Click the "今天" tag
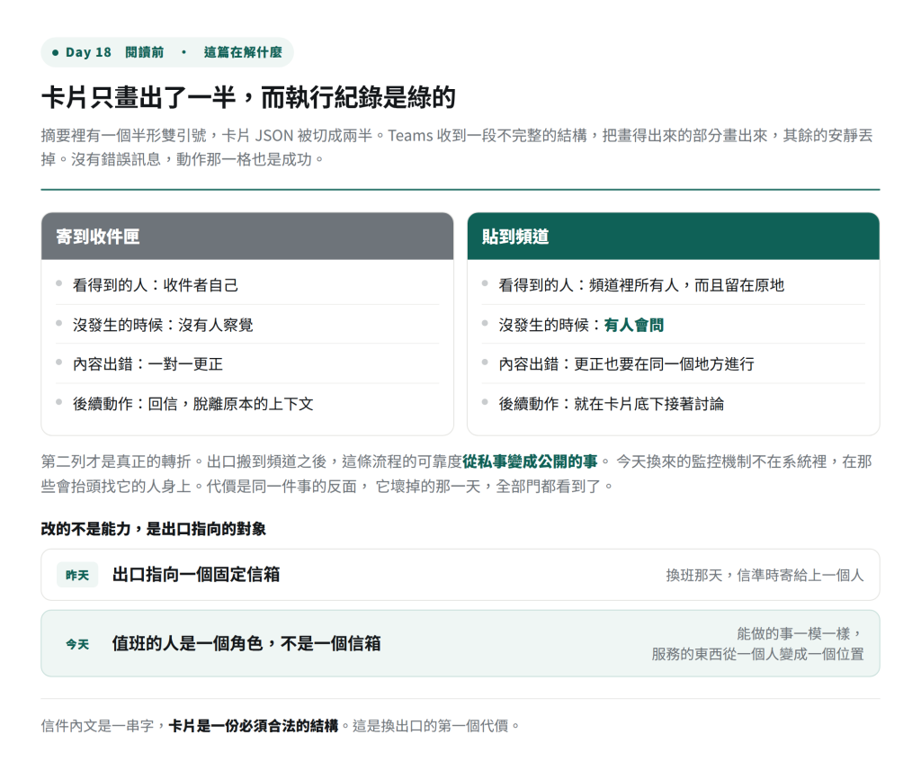Screen dimensions: 921x770 [77, 644]
